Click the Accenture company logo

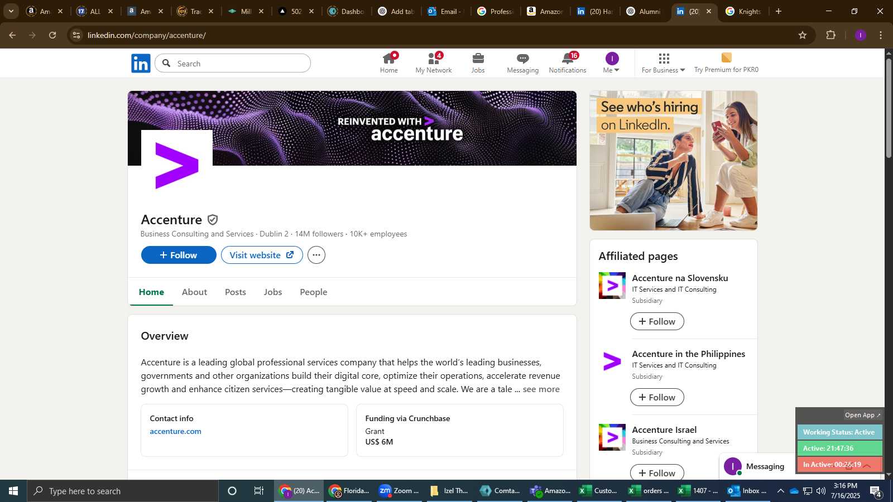176,166
